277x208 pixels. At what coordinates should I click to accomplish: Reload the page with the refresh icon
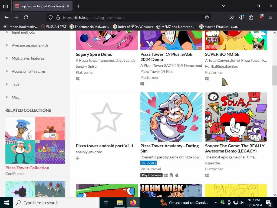point(26,17)
